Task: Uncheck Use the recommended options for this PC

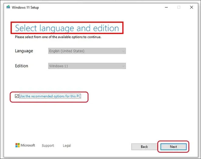Action: [x=17, y=96]
